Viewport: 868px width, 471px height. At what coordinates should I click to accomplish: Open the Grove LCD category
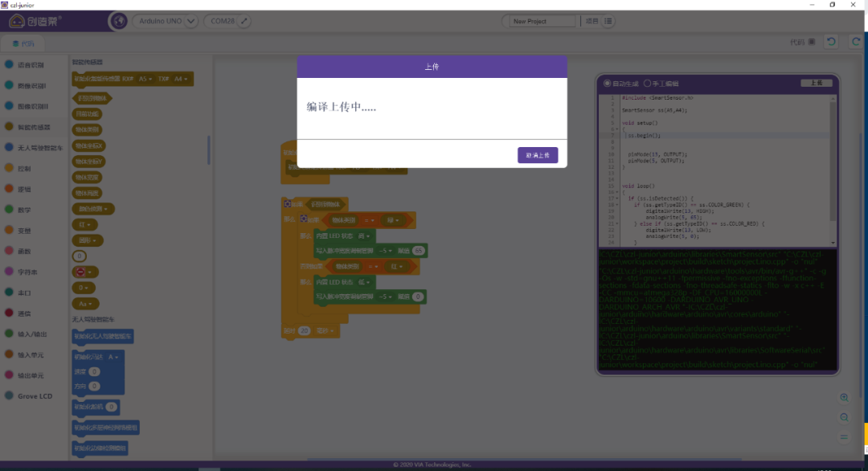(34, 395)
